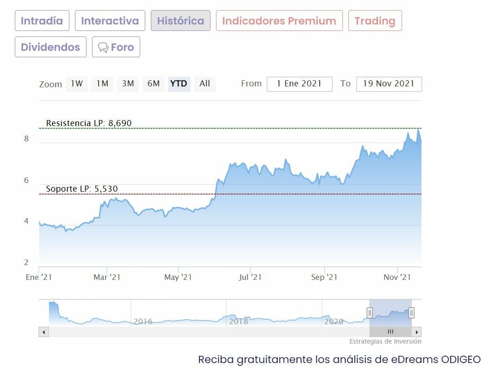The image size is (483, 369).
Task: Open the Estrategias de Inversión credit link
Action: coord(385,341)
